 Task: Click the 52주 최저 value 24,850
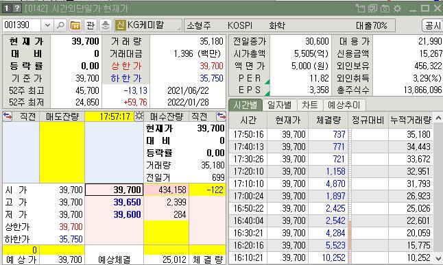[x=87, y=102]
